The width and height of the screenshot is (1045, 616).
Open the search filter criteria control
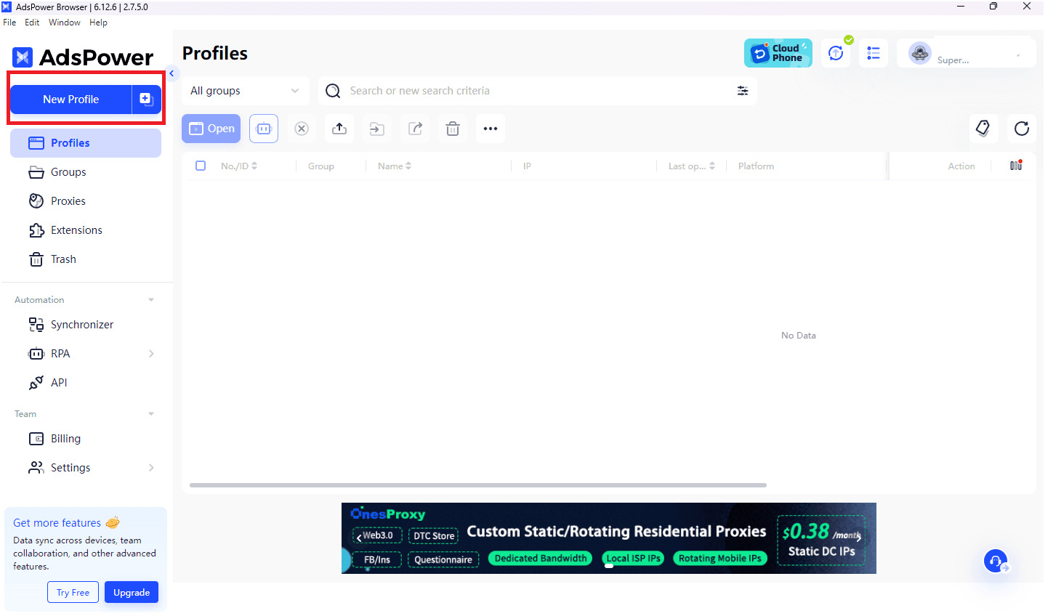pyautogui.click(x=742, y=90)
